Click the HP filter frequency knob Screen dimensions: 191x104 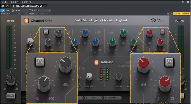point(30,42)
